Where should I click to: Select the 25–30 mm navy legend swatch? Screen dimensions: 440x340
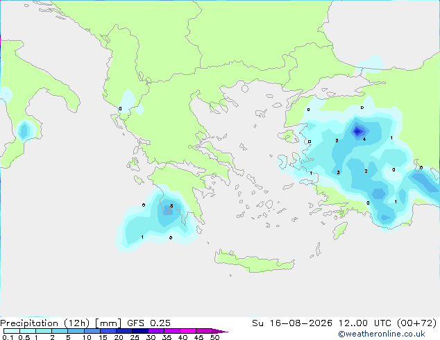point(140,331)
